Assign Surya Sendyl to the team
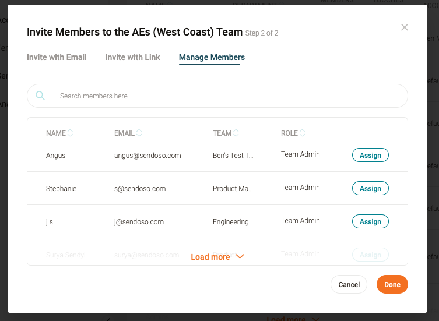 370,255
